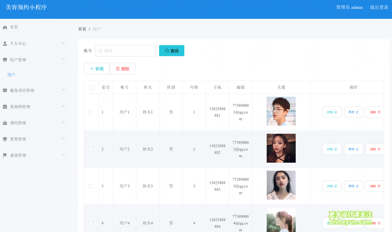The height and width of the screenshot is (232, 392).
Task: Click 删除 for 用户2 row
Action: (375, 149)
